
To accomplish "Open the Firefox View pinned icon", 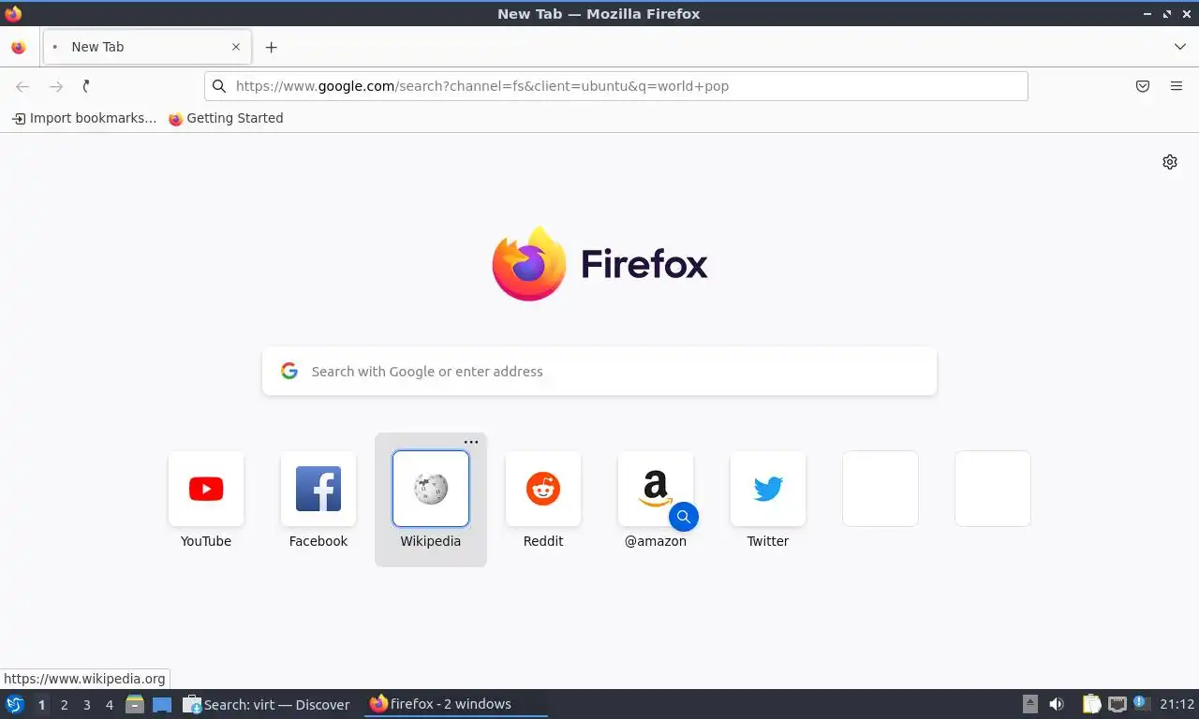I will (19, 47).
